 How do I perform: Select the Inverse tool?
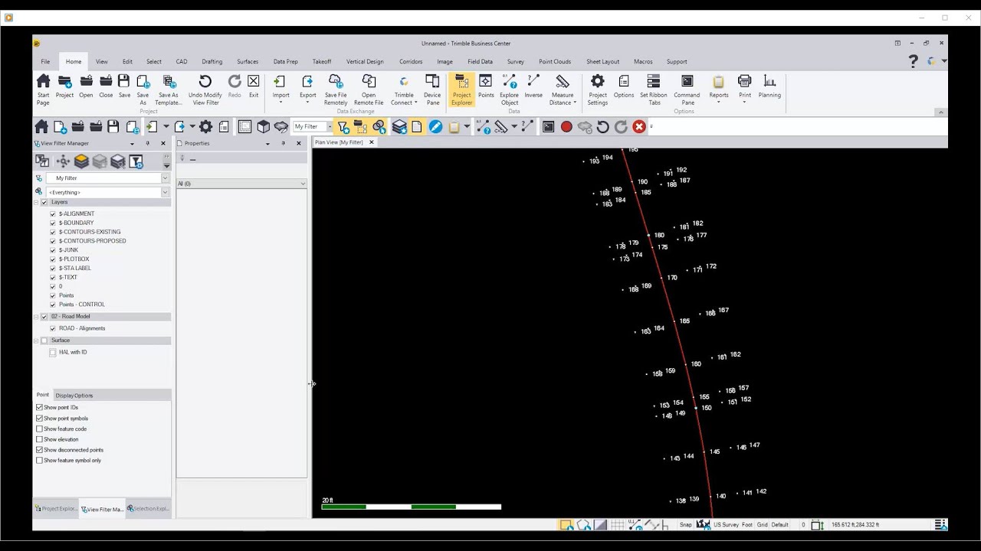click(x=533, y=86)
